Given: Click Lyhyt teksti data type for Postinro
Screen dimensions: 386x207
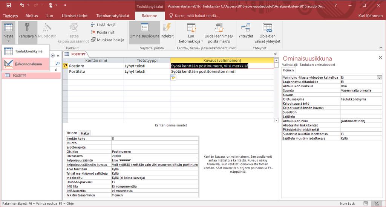Looking at the screenshot, I should tap(147, 66).
